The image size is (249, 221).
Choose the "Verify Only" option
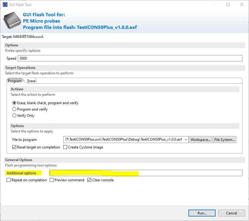click(x=14, y=115)
